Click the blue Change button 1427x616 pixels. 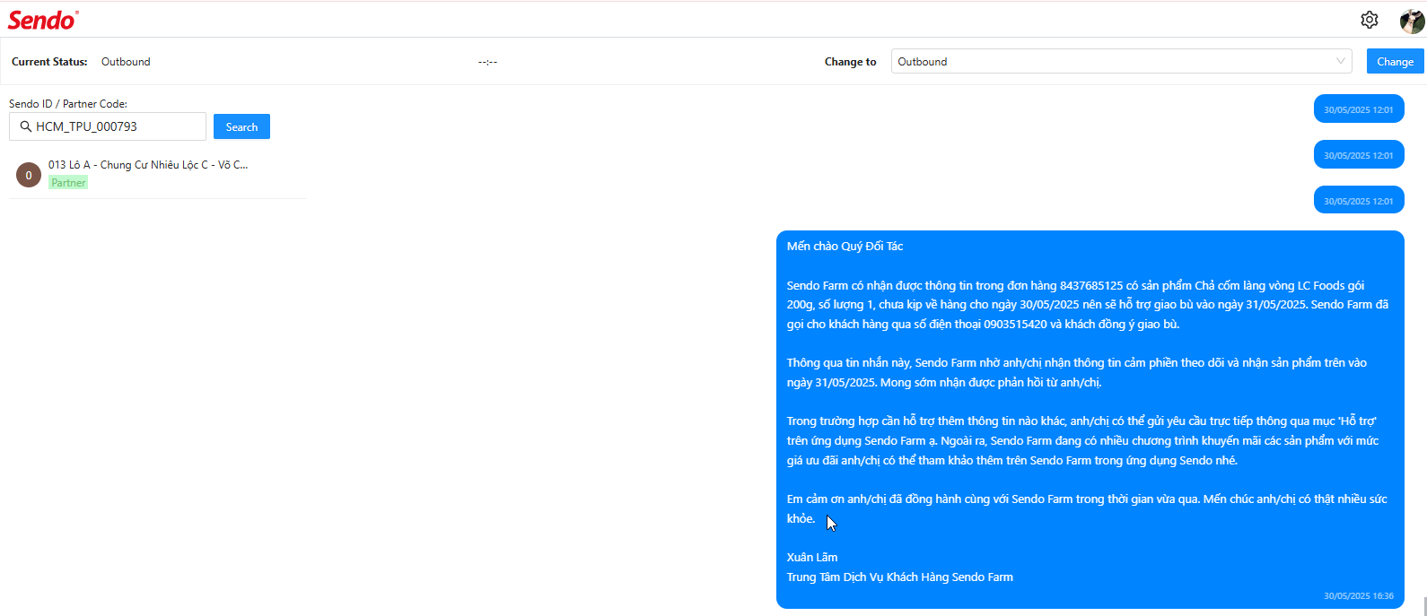click(1395, 61)
